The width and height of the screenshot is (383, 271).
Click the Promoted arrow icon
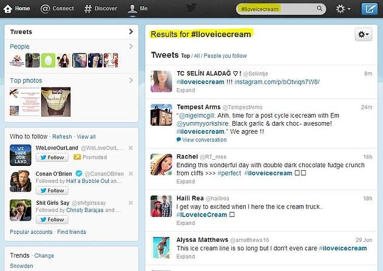[77, 157]
